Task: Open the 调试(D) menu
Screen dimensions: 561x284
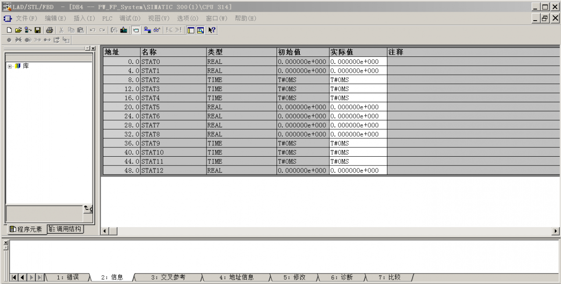Action: point(130,18)
